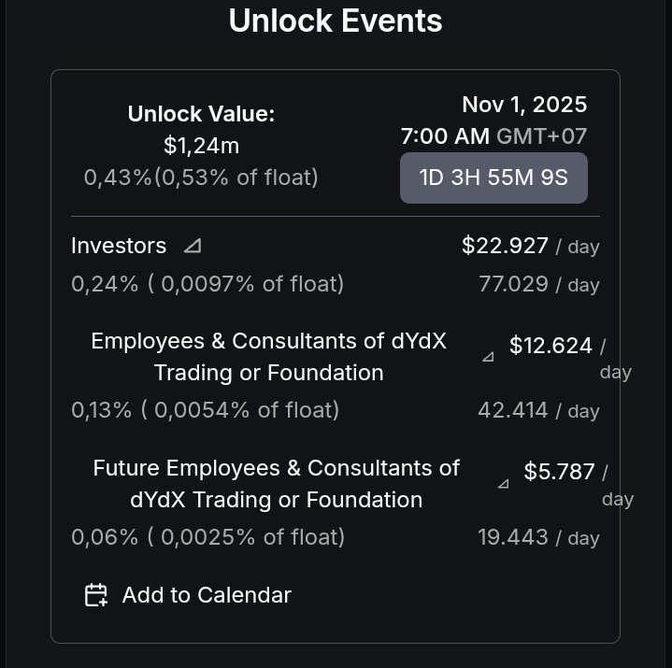Click the $5.787 per day value
The width and height of the screenshot is (672, 668).
[559, 472]
